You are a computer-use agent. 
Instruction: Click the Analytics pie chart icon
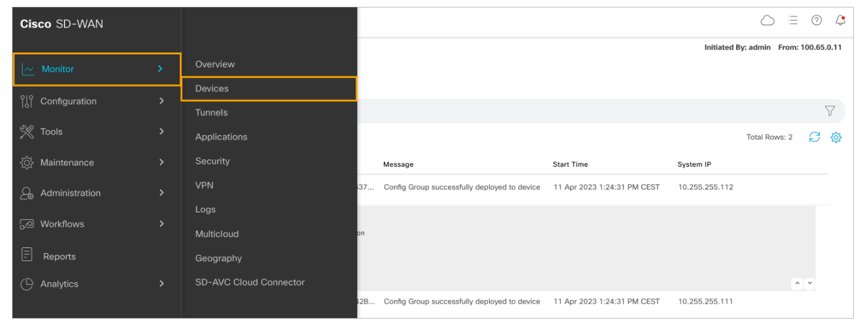27,284
